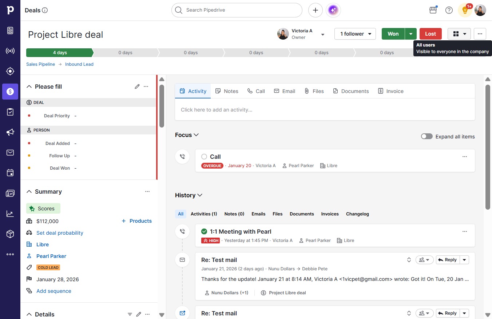
Task: Open Projects clipboard icon in sidebar
Action: click(10, 112)
